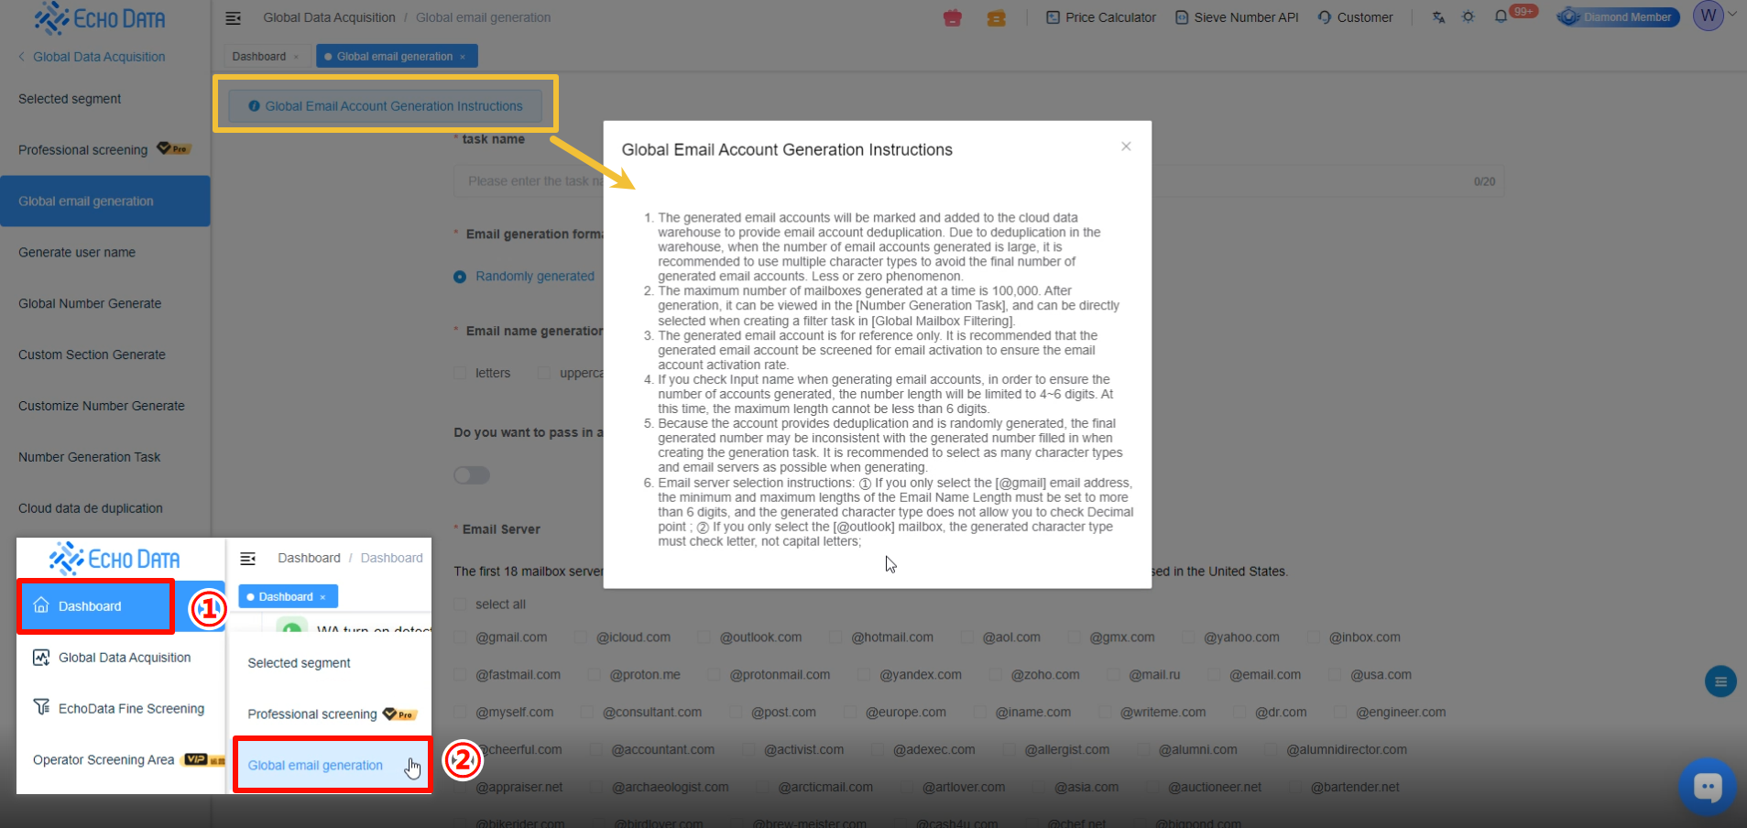Screen dimensions: 1747x828
Task: Switch to the Dashboard tab
Action: [259, 57]
